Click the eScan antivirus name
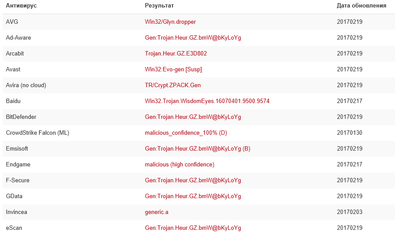This screenshot has width=395, height=236. pos(14,228)
